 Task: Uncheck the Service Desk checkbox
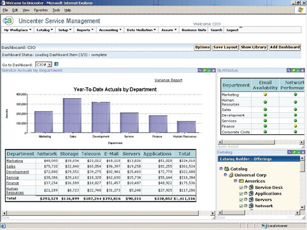tap(241, 188)
